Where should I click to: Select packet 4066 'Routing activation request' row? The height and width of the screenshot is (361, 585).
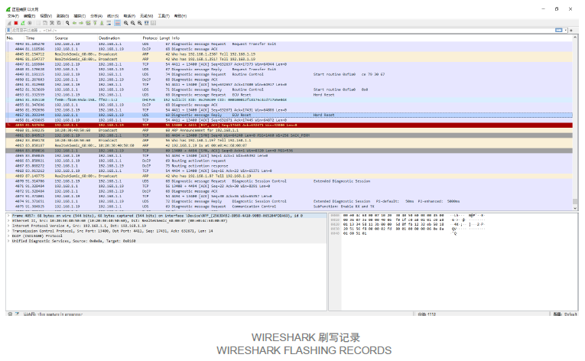pos(289,161)
